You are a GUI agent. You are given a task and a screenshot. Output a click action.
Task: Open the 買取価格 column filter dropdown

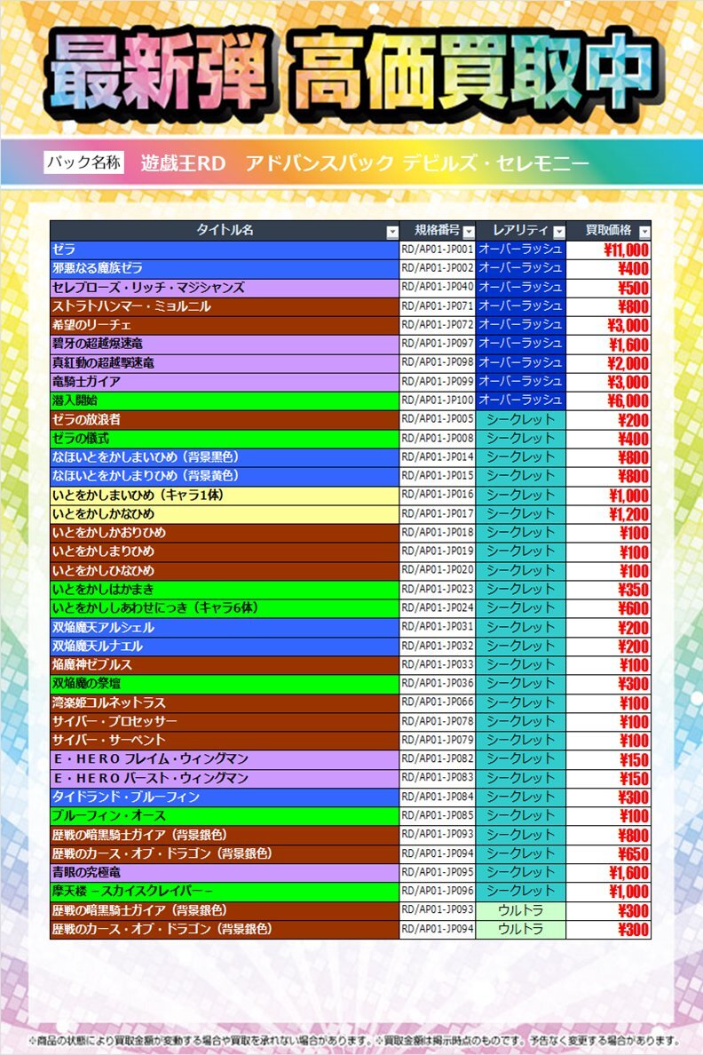click(644, 232)
